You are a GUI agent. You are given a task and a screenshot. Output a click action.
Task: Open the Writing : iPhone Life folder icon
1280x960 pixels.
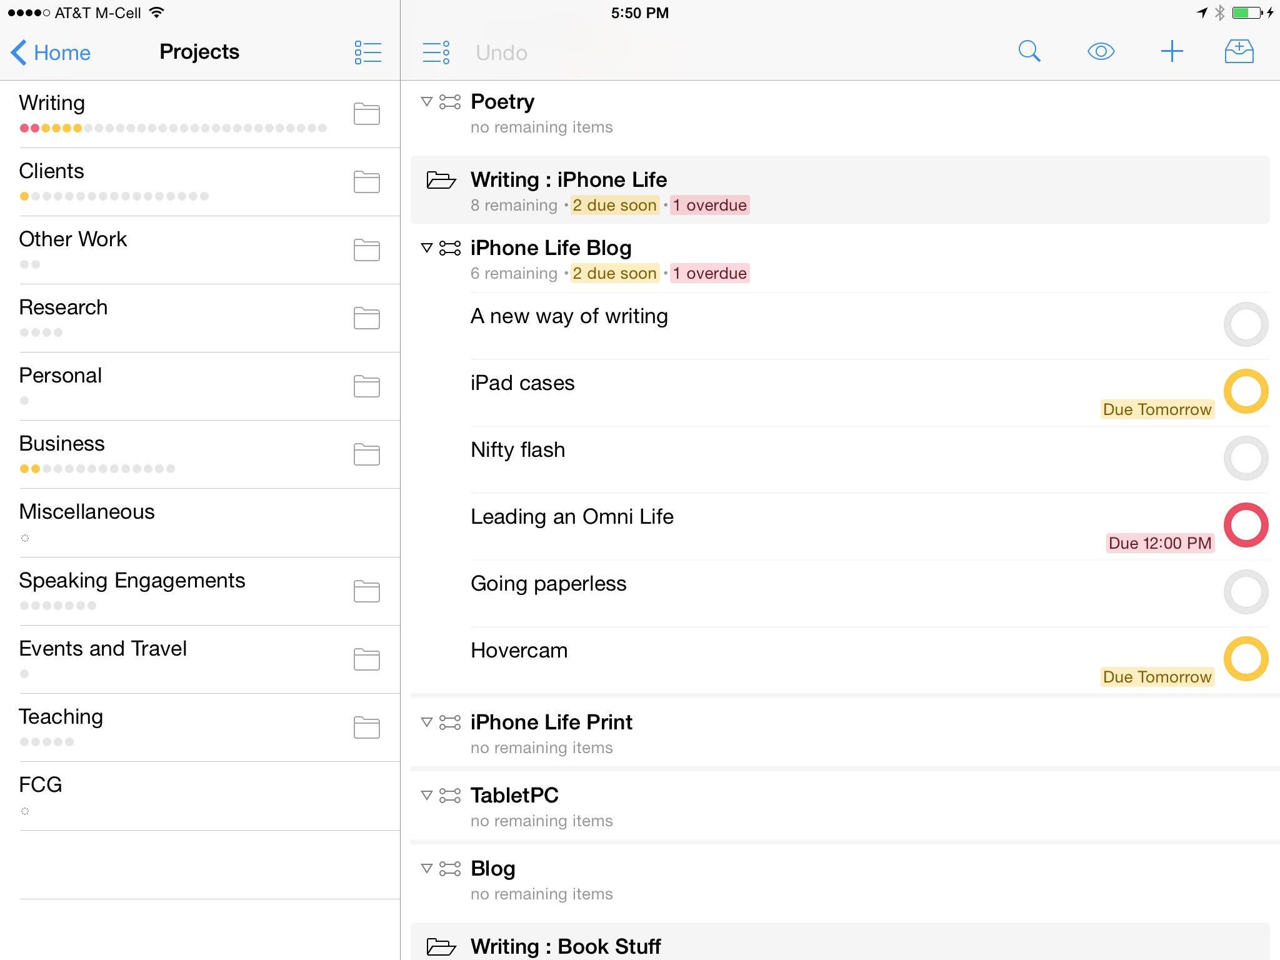pos(441,180)
